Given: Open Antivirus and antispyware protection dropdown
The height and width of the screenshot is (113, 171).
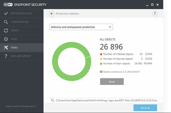Looking at the screenshot, I should 81,27.
